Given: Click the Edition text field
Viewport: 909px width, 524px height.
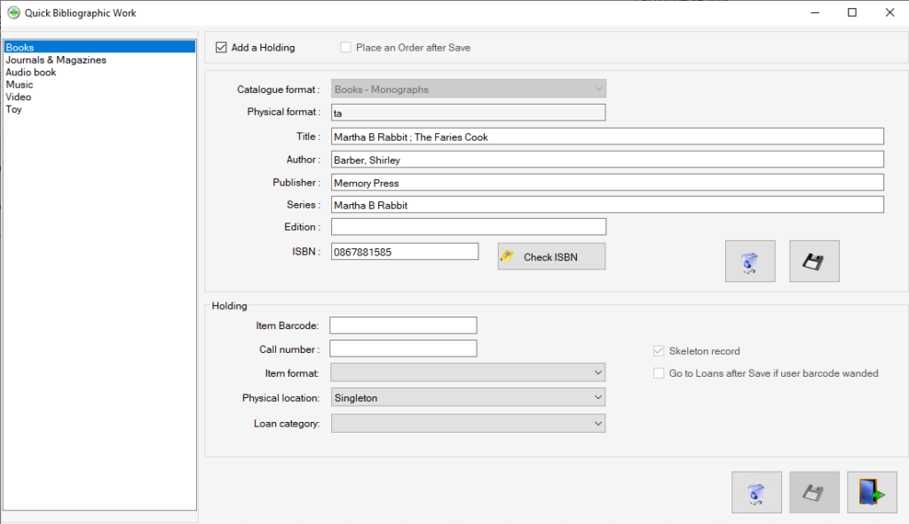Looking at the screenshot, I should pyautogui.click(x=469, y=226).
